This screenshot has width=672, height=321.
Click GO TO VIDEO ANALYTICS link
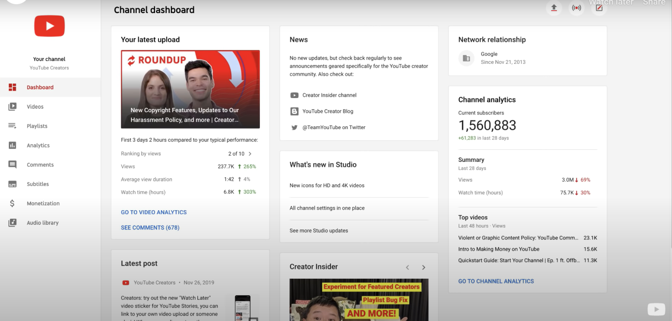click(x=154, y=213)
